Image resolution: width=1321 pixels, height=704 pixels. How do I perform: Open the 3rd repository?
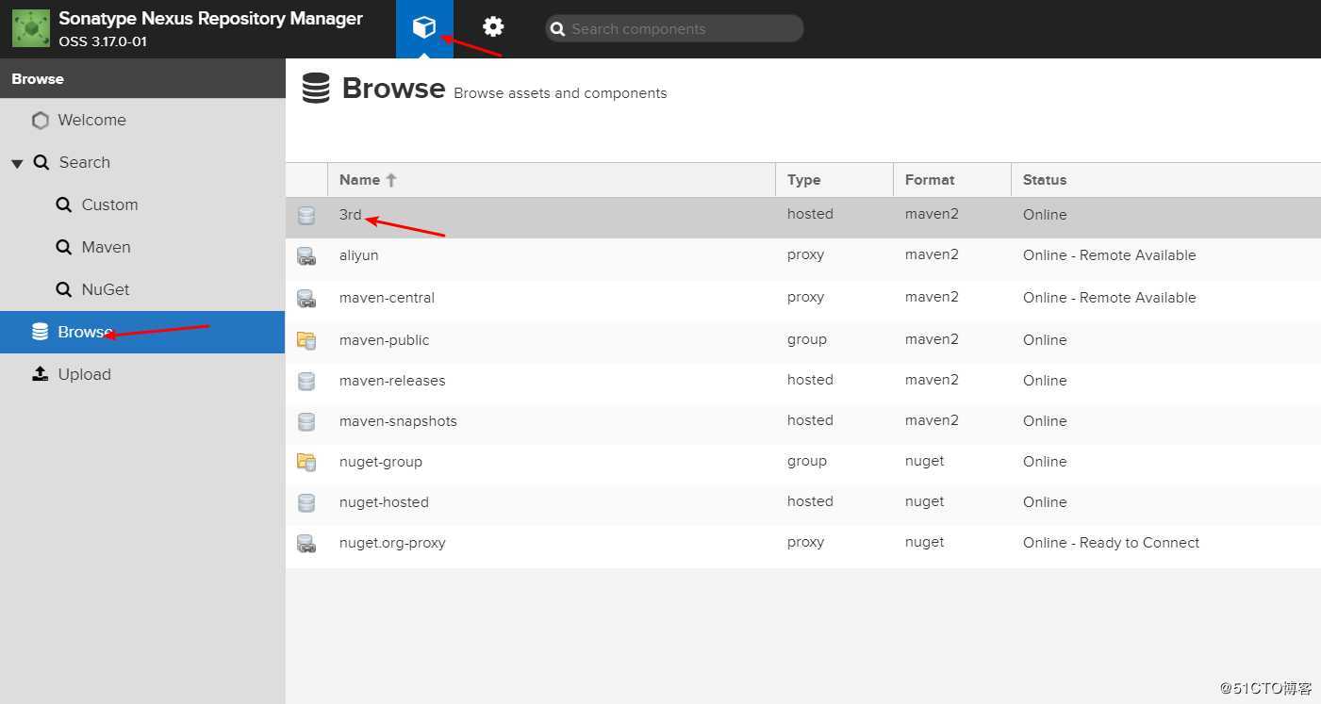coord(350,215)
